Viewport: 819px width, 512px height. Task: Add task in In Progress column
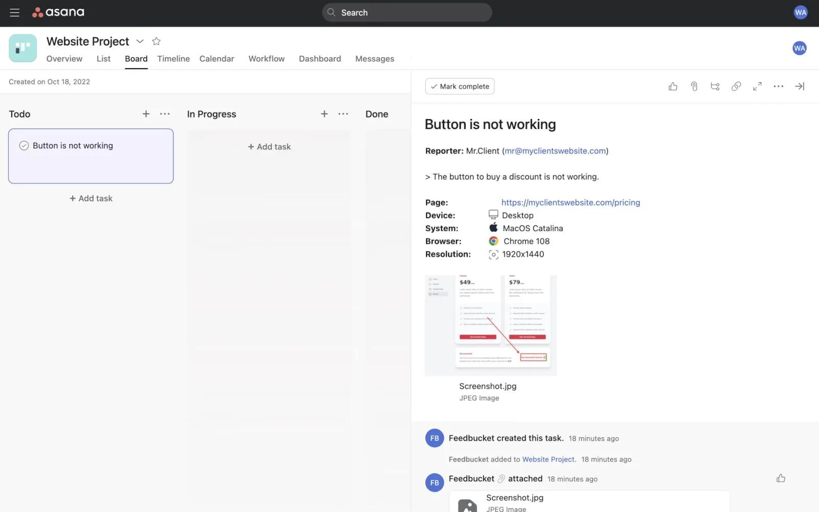269,147
